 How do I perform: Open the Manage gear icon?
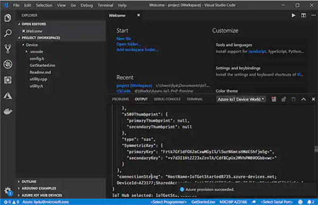8,191
